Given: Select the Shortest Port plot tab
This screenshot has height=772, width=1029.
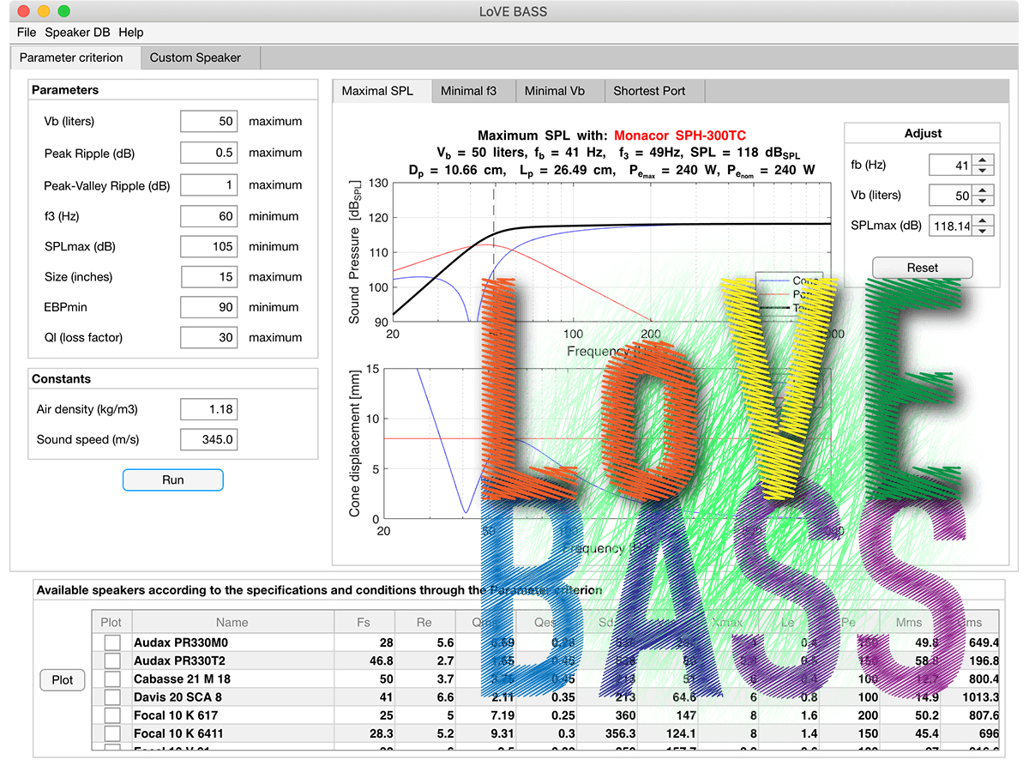Looking at the screenshot, I should 654,91.
